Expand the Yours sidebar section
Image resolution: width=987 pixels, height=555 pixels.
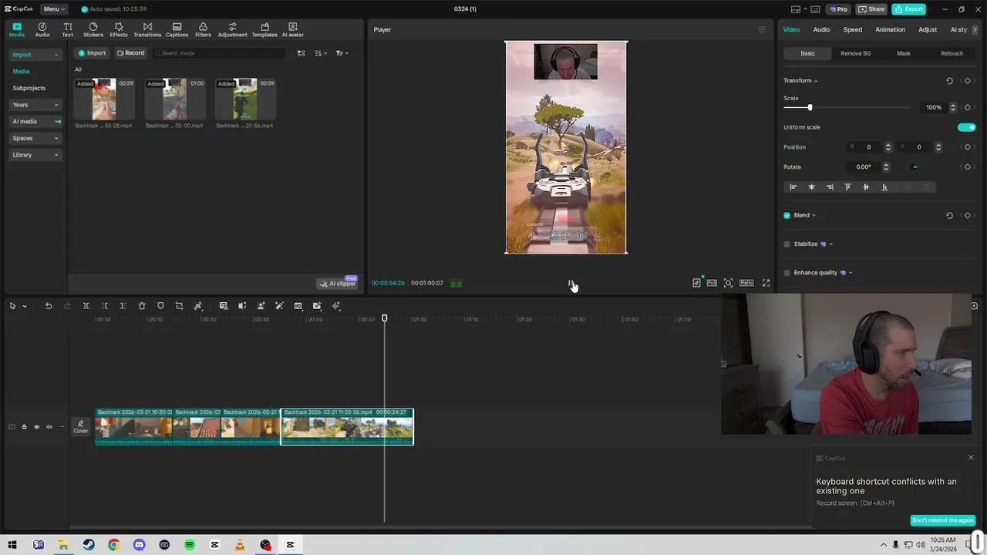click(35, 105)
